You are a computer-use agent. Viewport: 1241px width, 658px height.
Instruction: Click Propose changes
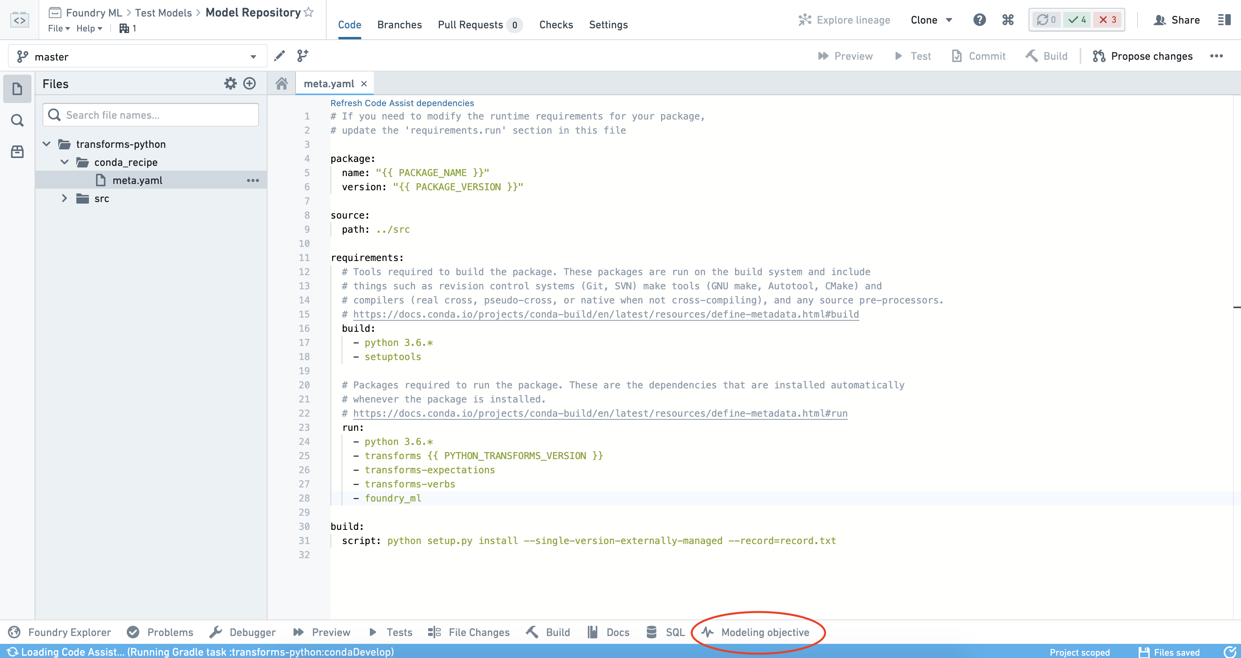[1143, 56]
